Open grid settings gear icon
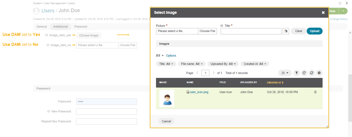This screenshot has width=352, height=137. coord(319,73)
